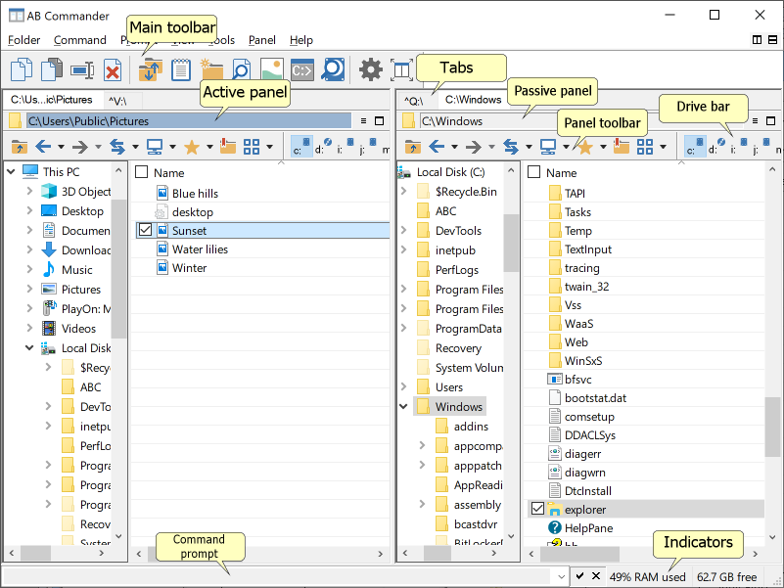Image resolution: width=784 pixels, height=588 pixels.
Task: Click the view mode grid icon in Pictures panel
Action: click(252, 147)
